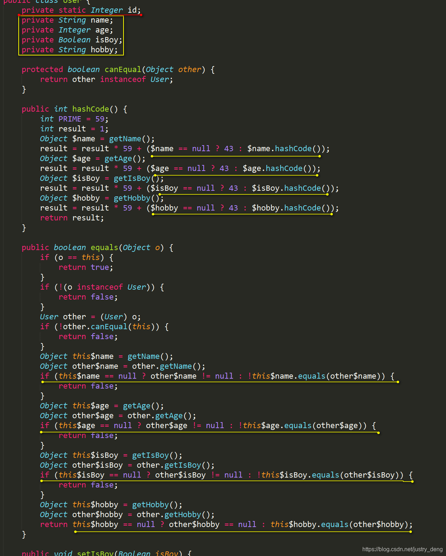Click 'return other instanceof User;' line
This screenshot has width=446, height=556.
pos(107,79)
